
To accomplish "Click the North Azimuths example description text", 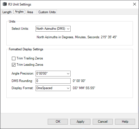I will pos(77,37).
